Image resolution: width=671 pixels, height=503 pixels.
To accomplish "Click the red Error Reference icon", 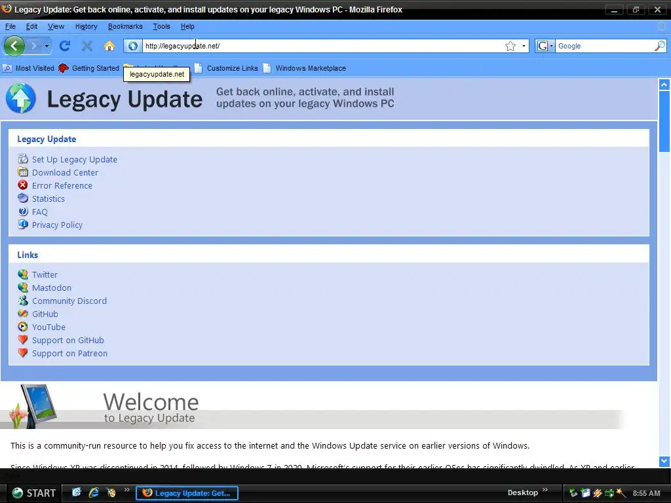I will 23,185.
